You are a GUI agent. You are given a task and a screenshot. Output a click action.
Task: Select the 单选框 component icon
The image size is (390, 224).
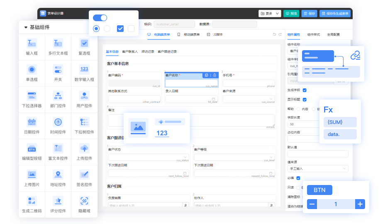32,70
